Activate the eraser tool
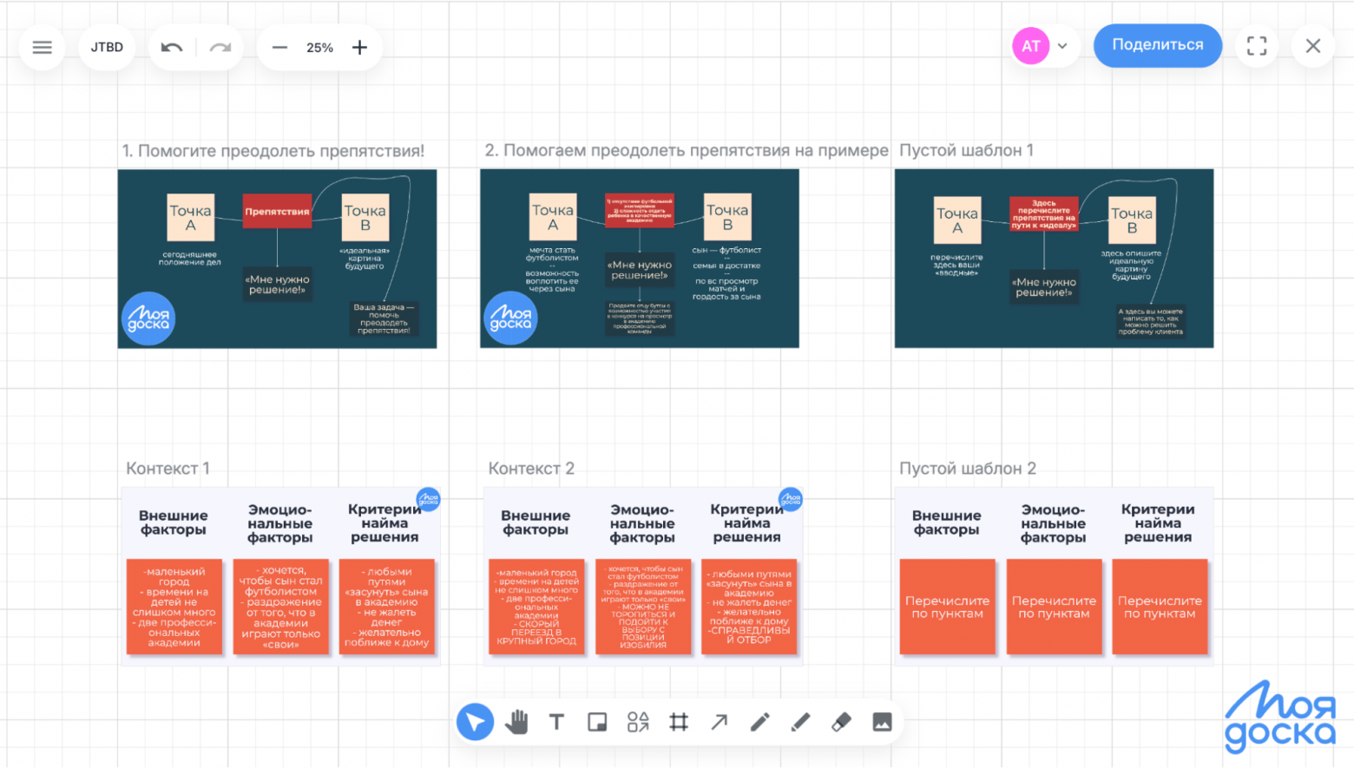 tap(841, 722)
